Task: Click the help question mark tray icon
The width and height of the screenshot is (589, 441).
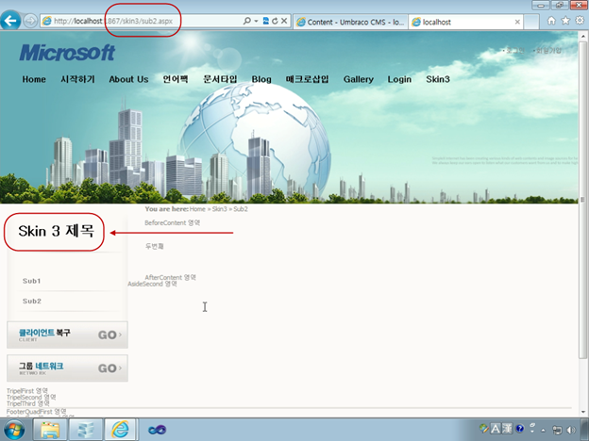Action: pyautogui.click(x=520, y=429)
